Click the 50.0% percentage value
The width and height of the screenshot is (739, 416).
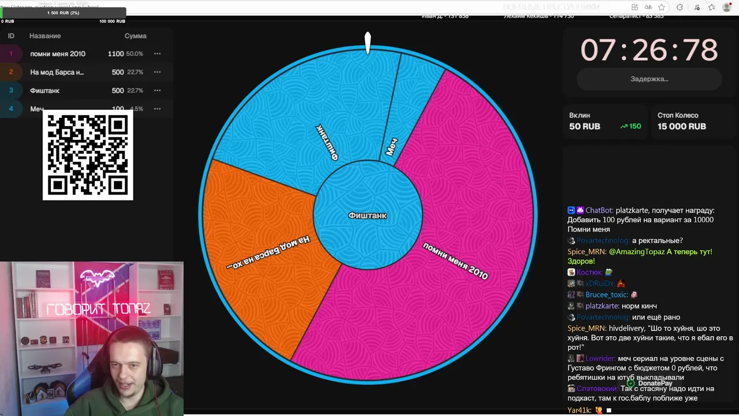pyautogui.click(x=135, y=54)
